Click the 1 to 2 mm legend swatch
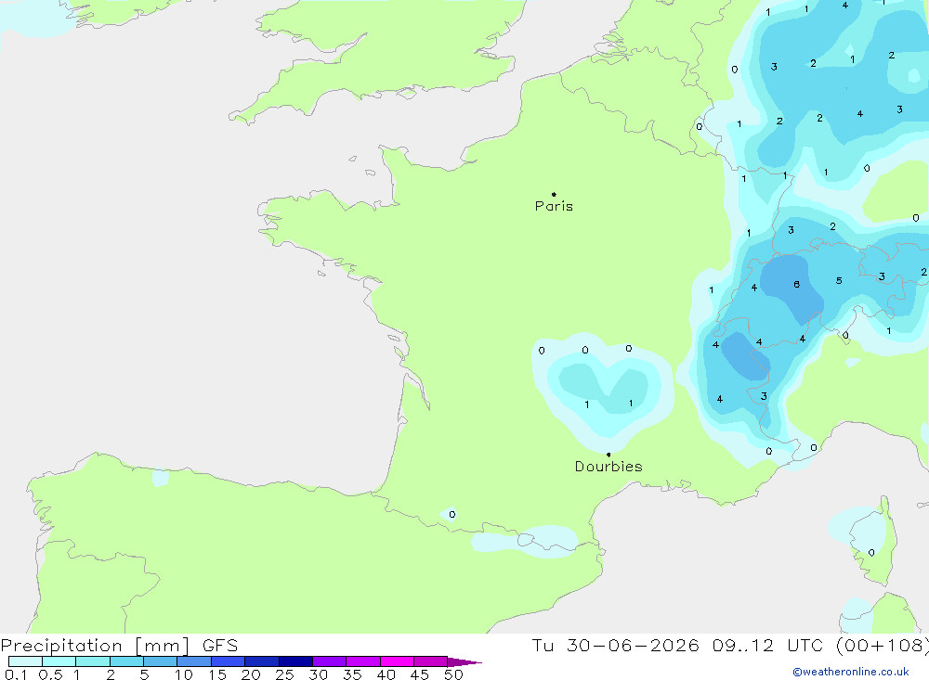This screenshot has height=680, width=929. click(x=93, y=661)
